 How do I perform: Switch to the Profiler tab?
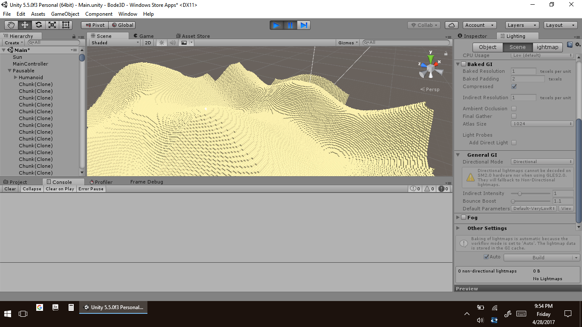pyautogui.click(x=101, y=182)
